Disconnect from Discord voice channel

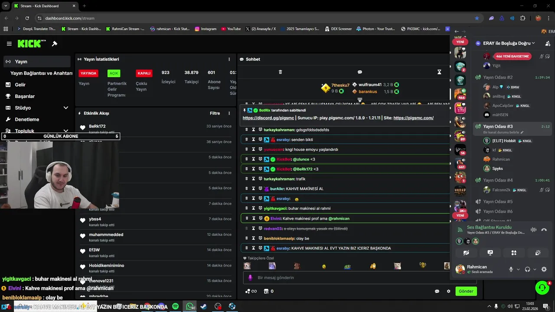[x=544, y=230]
